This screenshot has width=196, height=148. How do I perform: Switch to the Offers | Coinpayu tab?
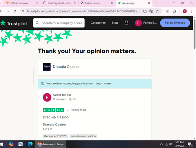[x=20, y=3]
